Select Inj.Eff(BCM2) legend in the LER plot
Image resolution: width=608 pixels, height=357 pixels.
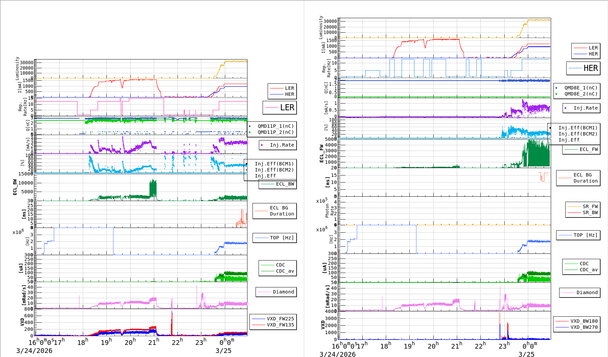tap(274, 170)
